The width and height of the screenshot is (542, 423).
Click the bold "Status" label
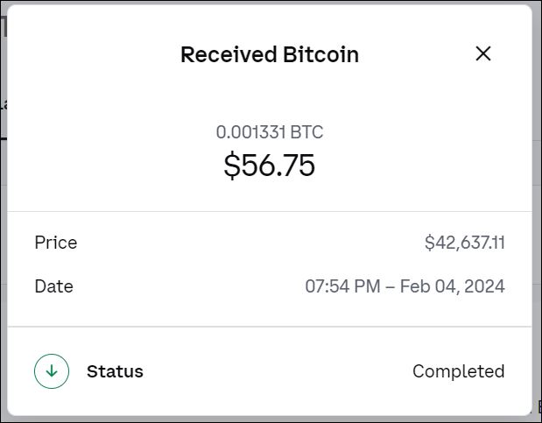pyautogui.click(x=115, y=371)
